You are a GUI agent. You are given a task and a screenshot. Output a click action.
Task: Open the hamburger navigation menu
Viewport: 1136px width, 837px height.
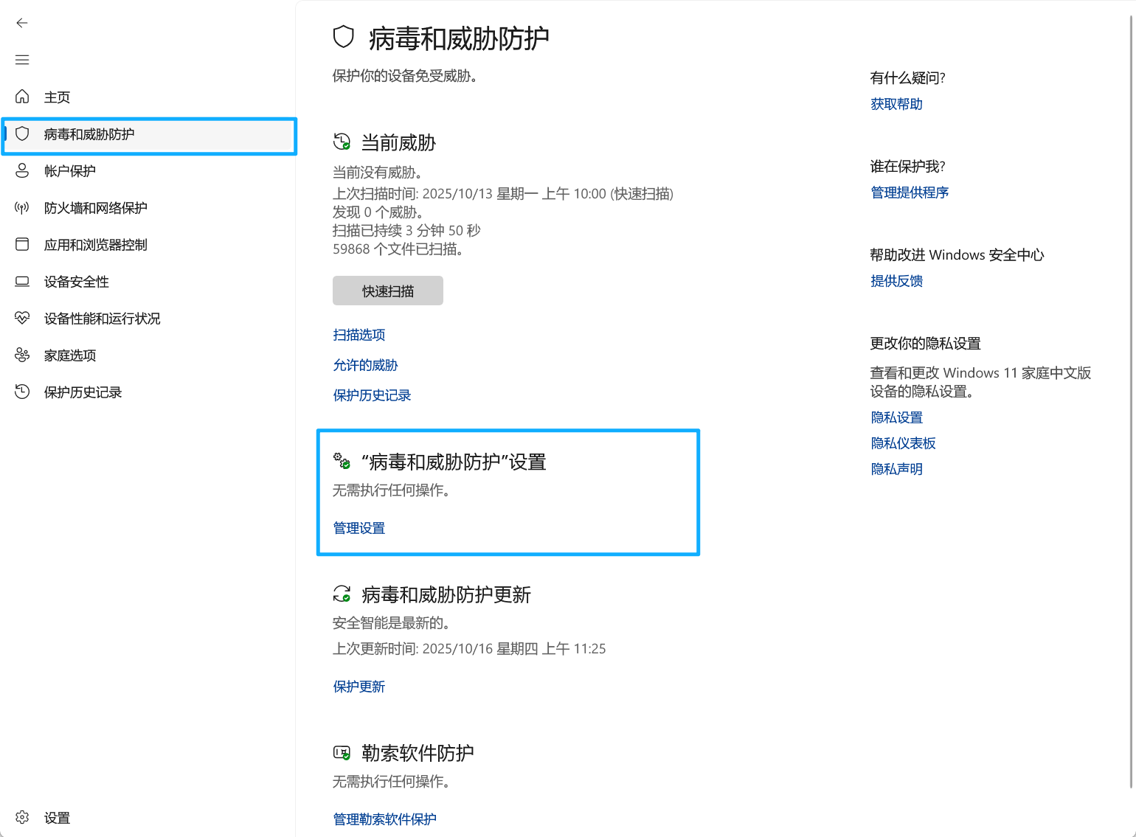point(22,60)
